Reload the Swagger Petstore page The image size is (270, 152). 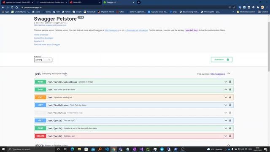12,8
